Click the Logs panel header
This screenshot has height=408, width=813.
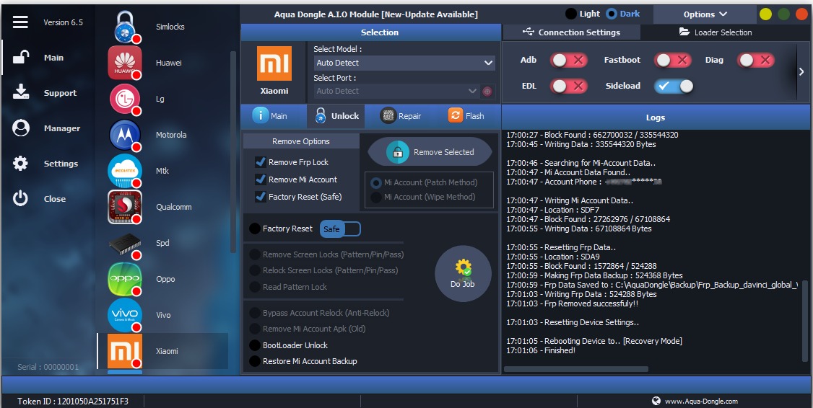(x=656, y=117)
